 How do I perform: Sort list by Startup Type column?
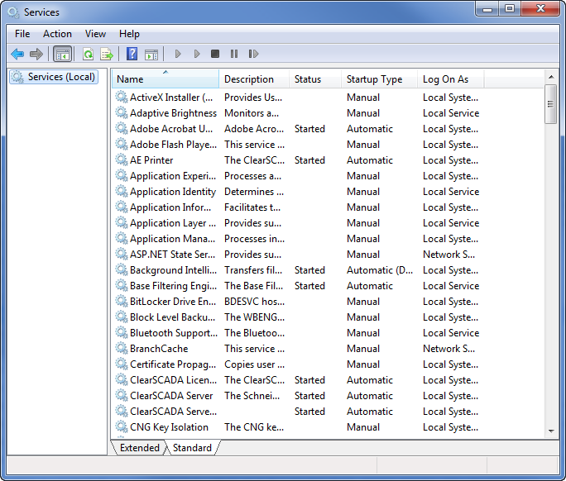[374, 79]
